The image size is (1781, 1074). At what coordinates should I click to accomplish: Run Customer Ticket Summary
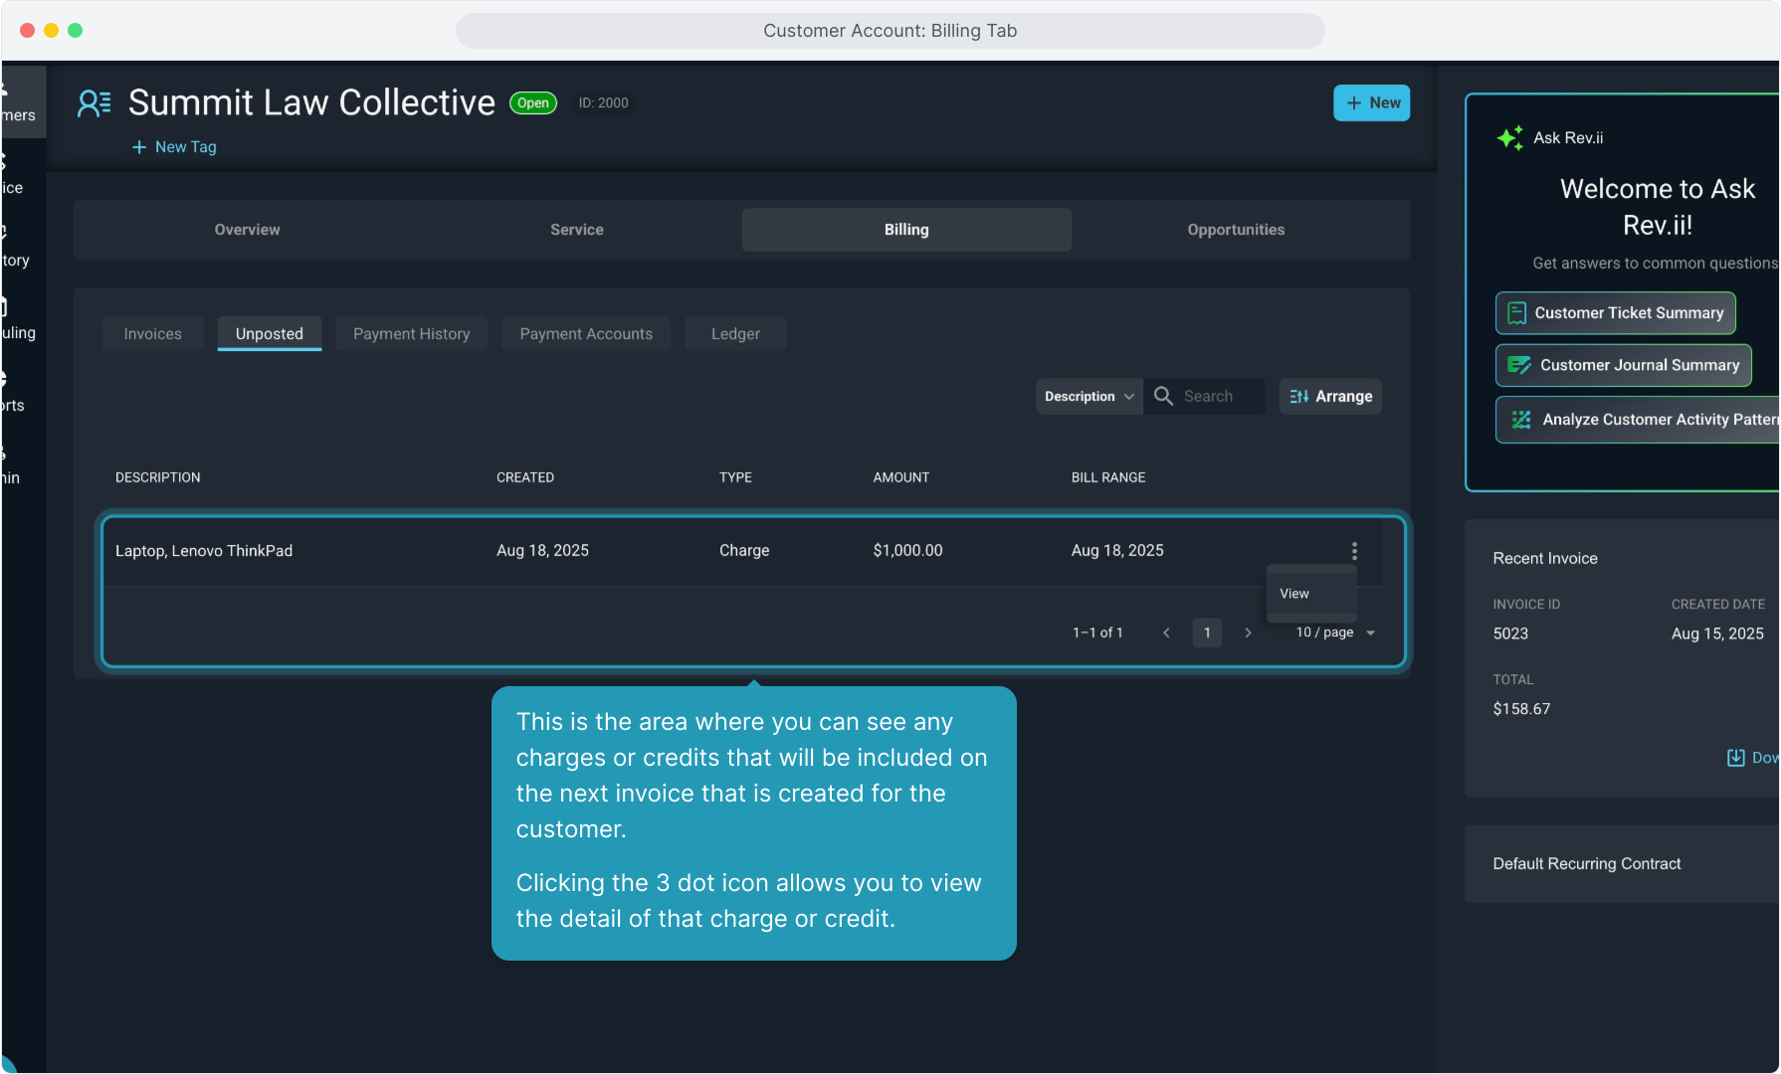coord(1615,313)
